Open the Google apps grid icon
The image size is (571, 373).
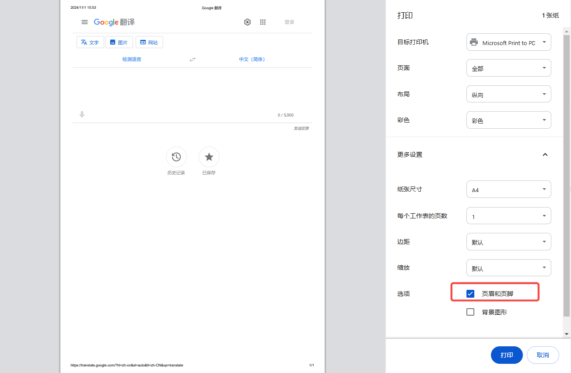pyautogui.click(x=263, y=22)
